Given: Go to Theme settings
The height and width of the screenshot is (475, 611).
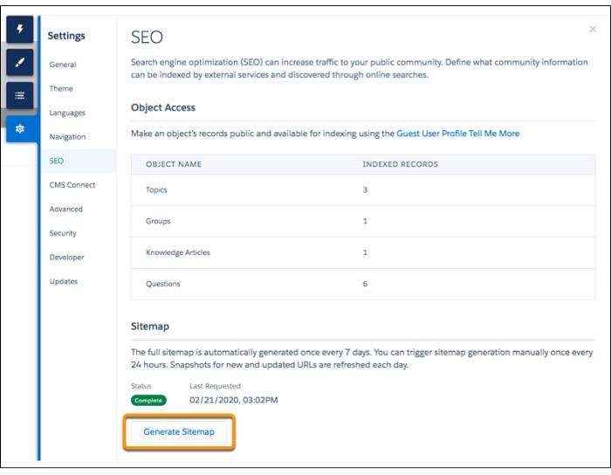Looking at the screenshot, I should (x=61, y=88).
